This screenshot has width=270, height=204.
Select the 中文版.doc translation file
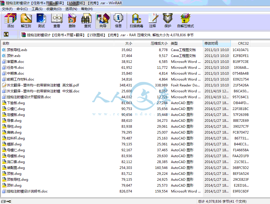point(43,91)
